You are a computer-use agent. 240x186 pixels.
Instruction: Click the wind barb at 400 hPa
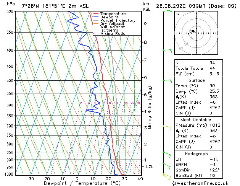[x=168, y=51]
